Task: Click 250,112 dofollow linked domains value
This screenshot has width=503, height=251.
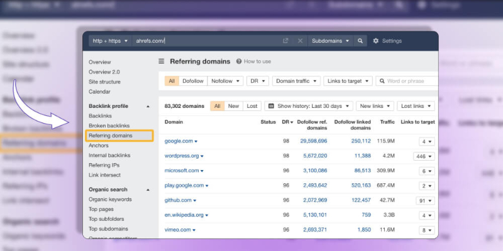Action: point(361,141)
